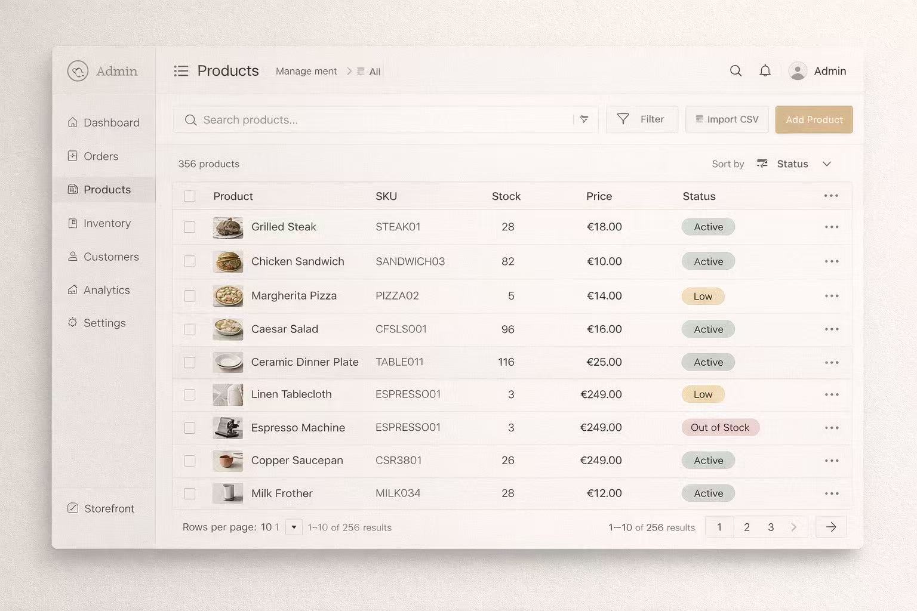Toggle the select-all checkbox in table header
Viewport: 917px width, 611px height.
click(x=189, y=196)
